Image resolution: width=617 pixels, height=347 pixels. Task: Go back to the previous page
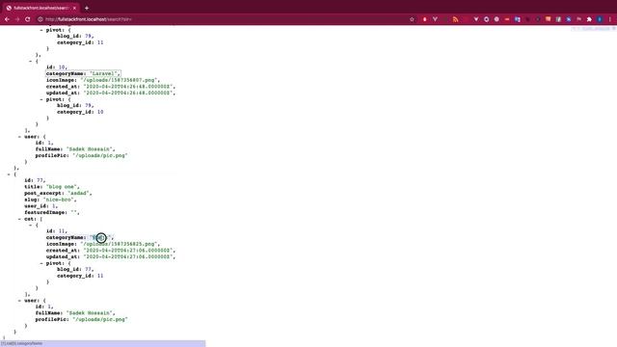tap(7, 19)
